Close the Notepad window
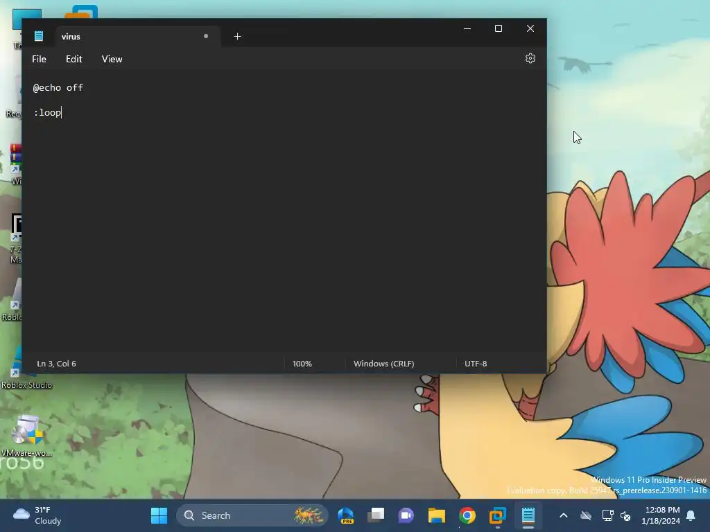This screenshot has height=532, width=710. coord(530,28)
